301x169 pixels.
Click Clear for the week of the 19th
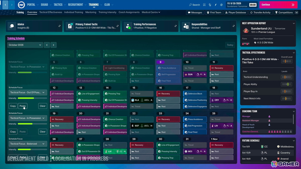(x=43, y=132)
